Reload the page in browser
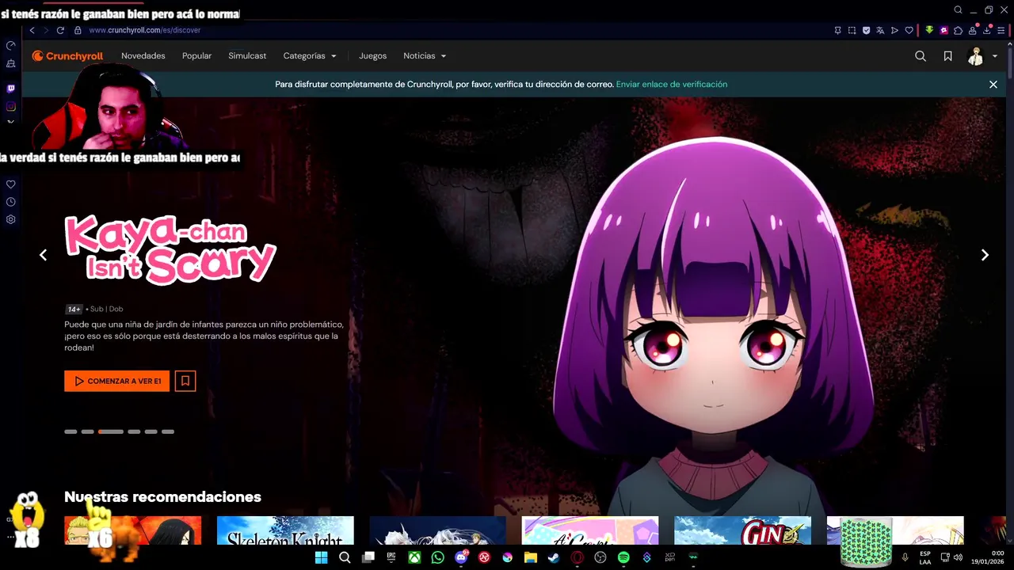The height and width of the screenshot is (570, 1014). 60,30
